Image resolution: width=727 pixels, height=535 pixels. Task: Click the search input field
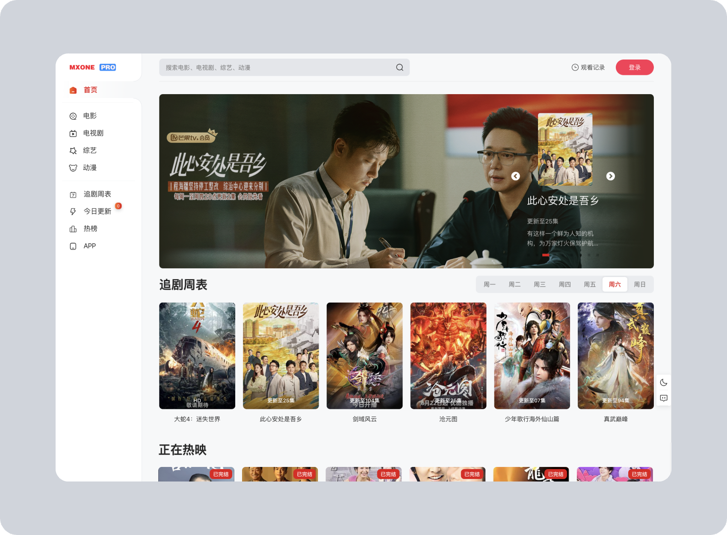pyautogui.click(x=284, y=67)
